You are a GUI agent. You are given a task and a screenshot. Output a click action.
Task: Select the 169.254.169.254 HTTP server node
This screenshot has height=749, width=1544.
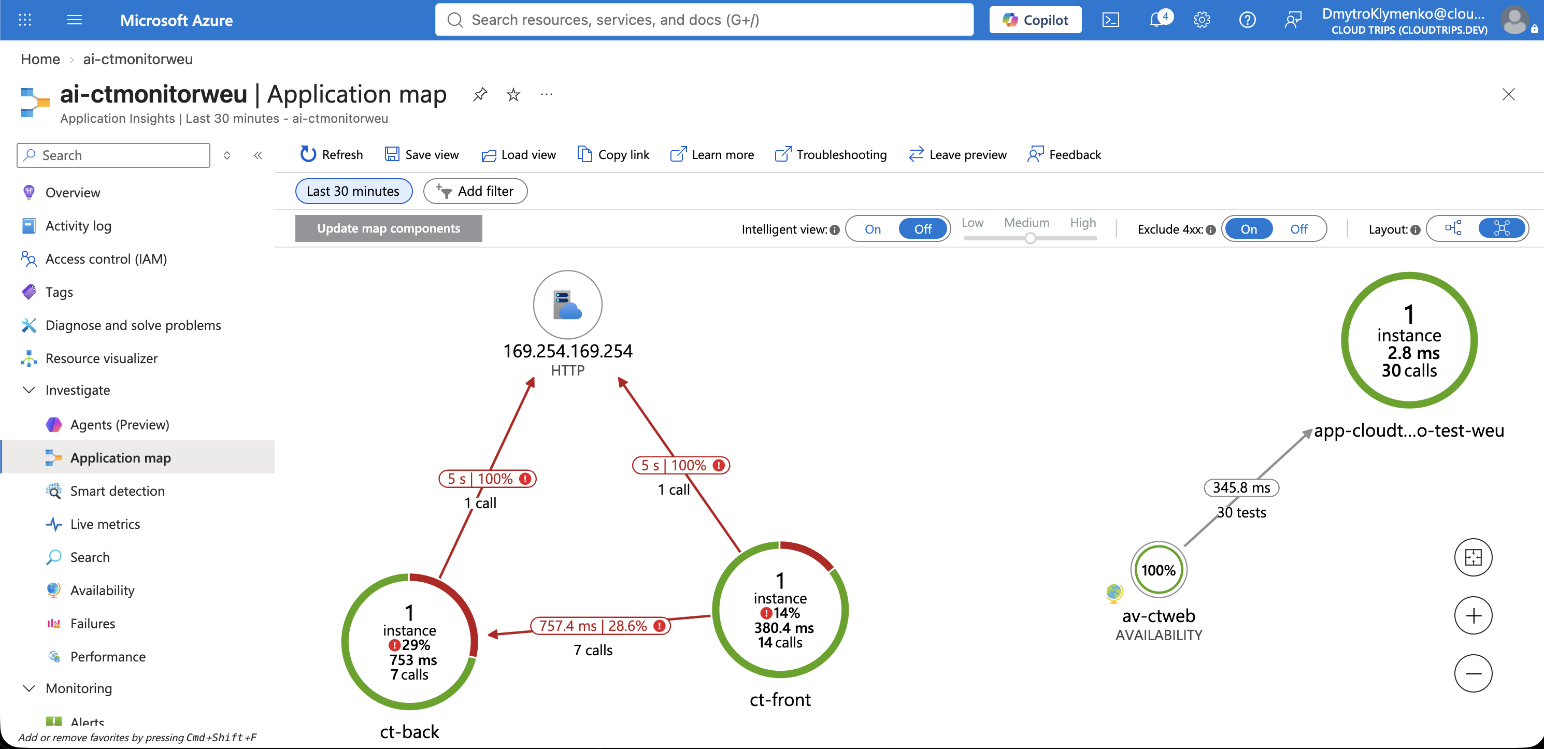[568, 305]
